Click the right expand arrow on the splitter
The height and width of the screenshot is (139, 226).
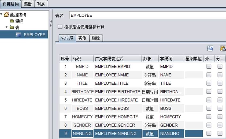tap(51, 25)
